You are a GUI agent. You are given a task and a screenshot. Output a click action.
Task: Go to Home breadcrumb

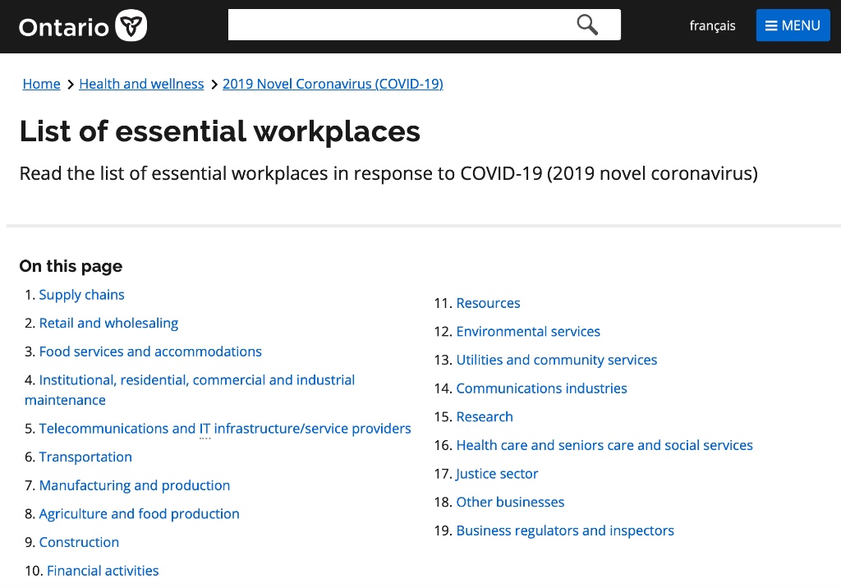click(x=41, y=85)
